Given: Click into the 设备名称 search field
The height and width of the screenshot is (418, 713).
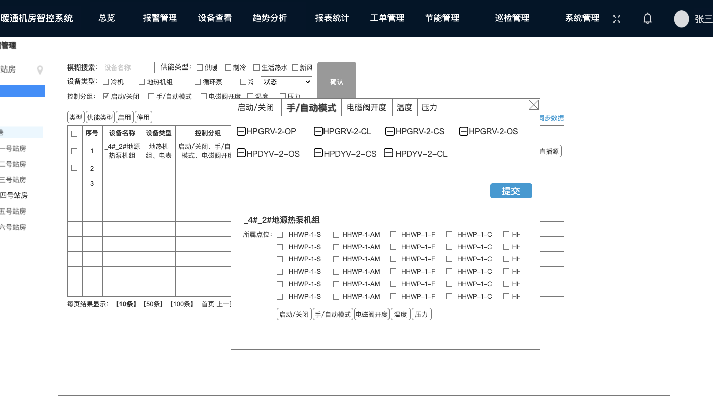Looking at the screenshot, I should pyautogui.click(x=128, y=67).
